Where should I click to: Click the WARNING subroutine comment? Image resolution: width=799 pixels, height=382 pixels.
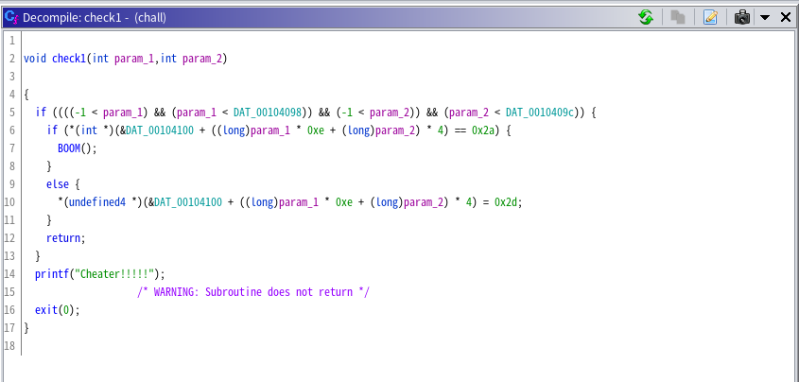coord(253,292)
